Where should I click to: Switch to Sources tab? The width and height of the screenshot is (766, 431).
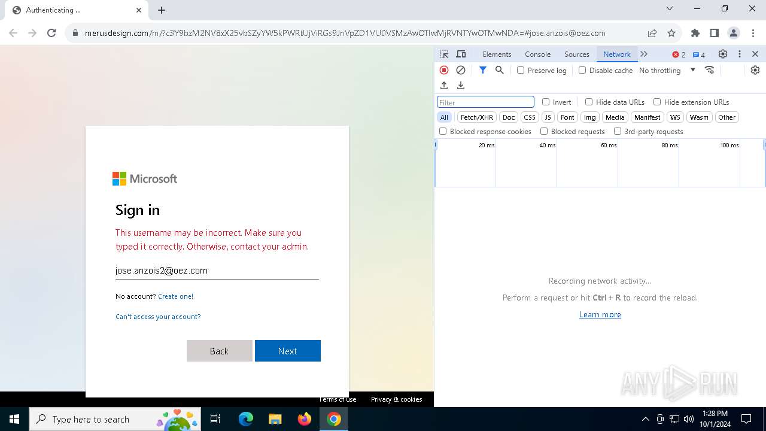coord(577,54)
